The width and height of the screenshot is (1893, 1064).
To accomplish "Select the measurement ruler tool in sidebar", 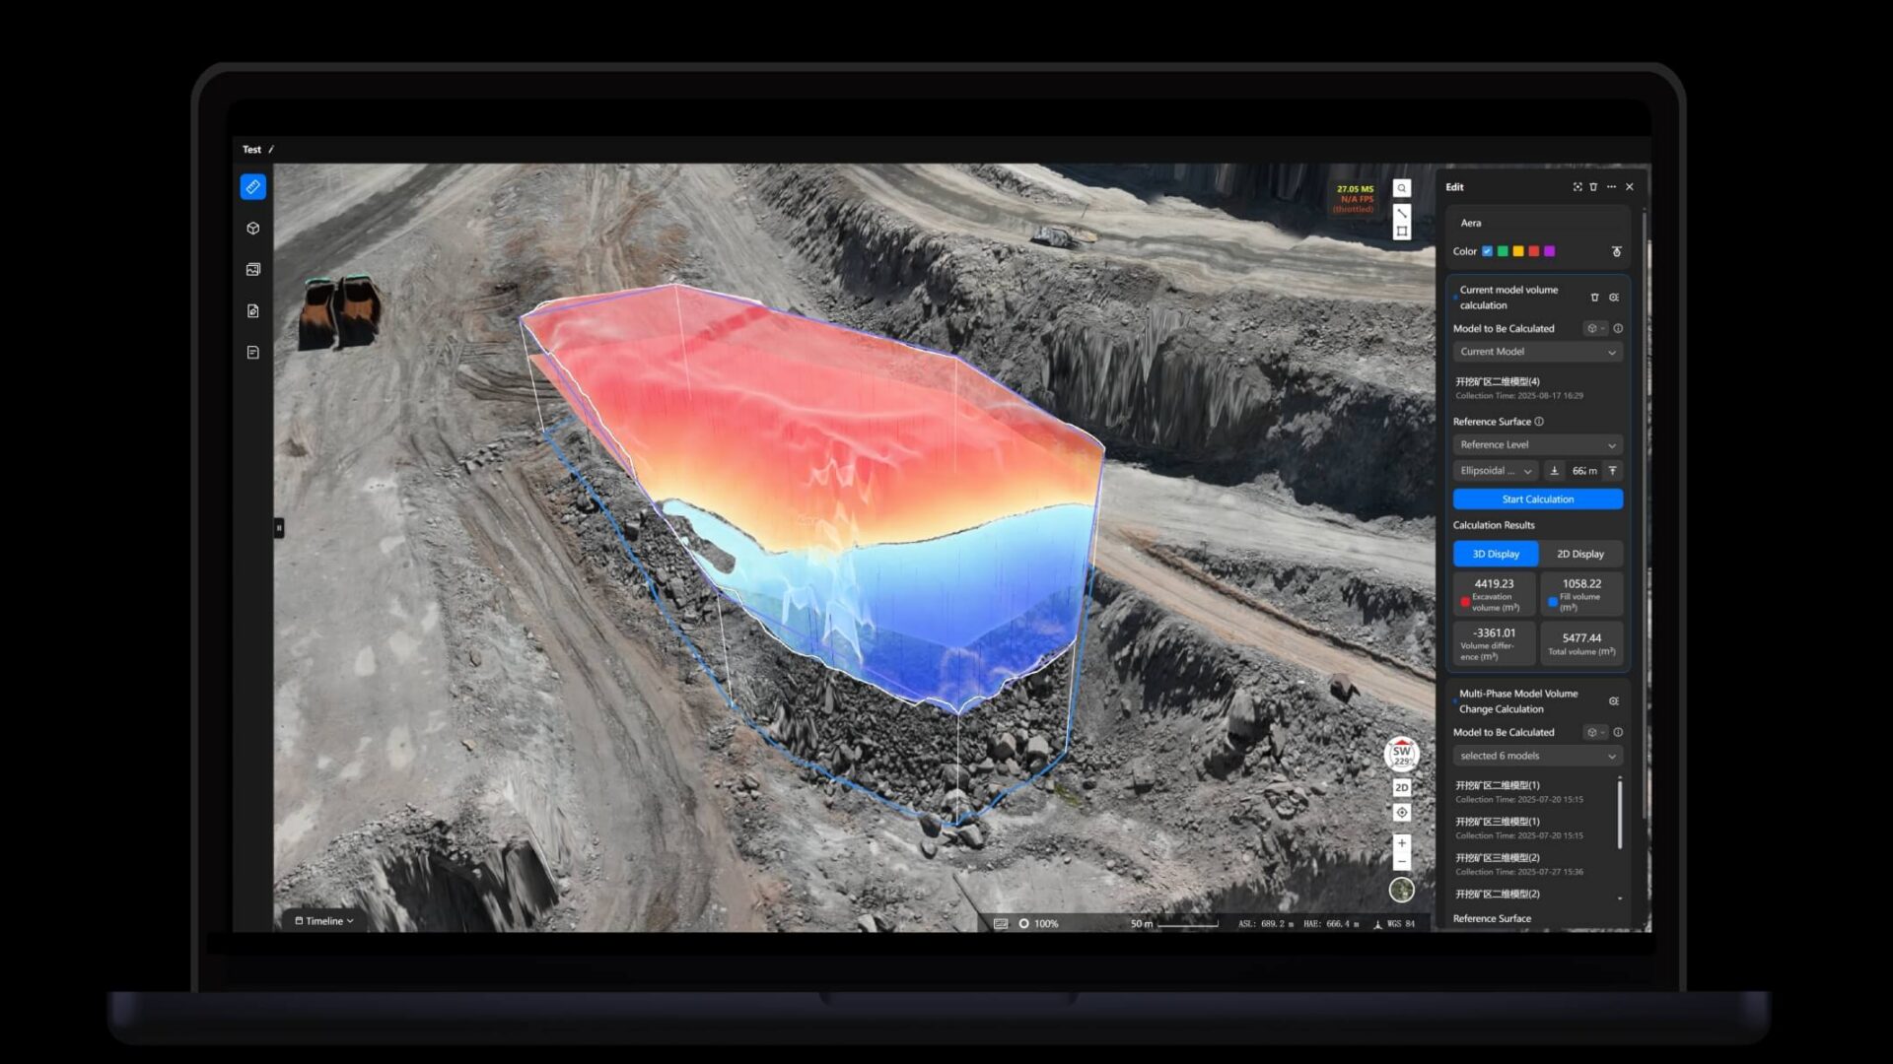I will click(x=252, y=187).
